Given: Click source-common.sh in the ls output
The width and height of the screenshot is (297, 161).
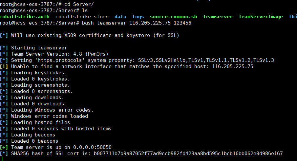Looking at the screenshot, I should click(x=174, y=17).
